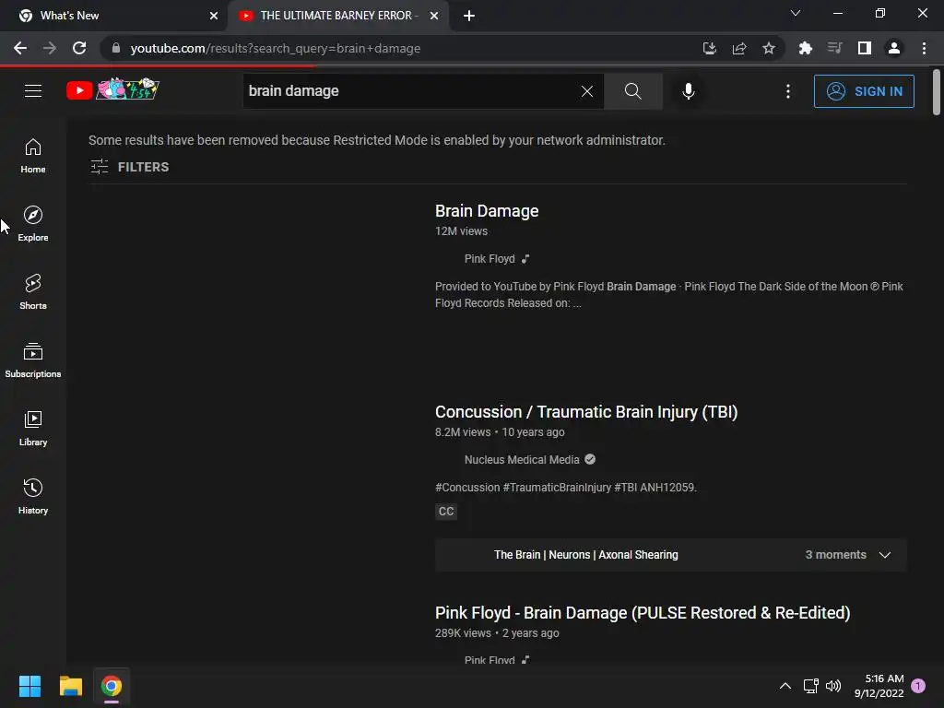Click The Brain | Neurons | Axonal Shearing
The image size is (944, 708).
tap(585, 554)
